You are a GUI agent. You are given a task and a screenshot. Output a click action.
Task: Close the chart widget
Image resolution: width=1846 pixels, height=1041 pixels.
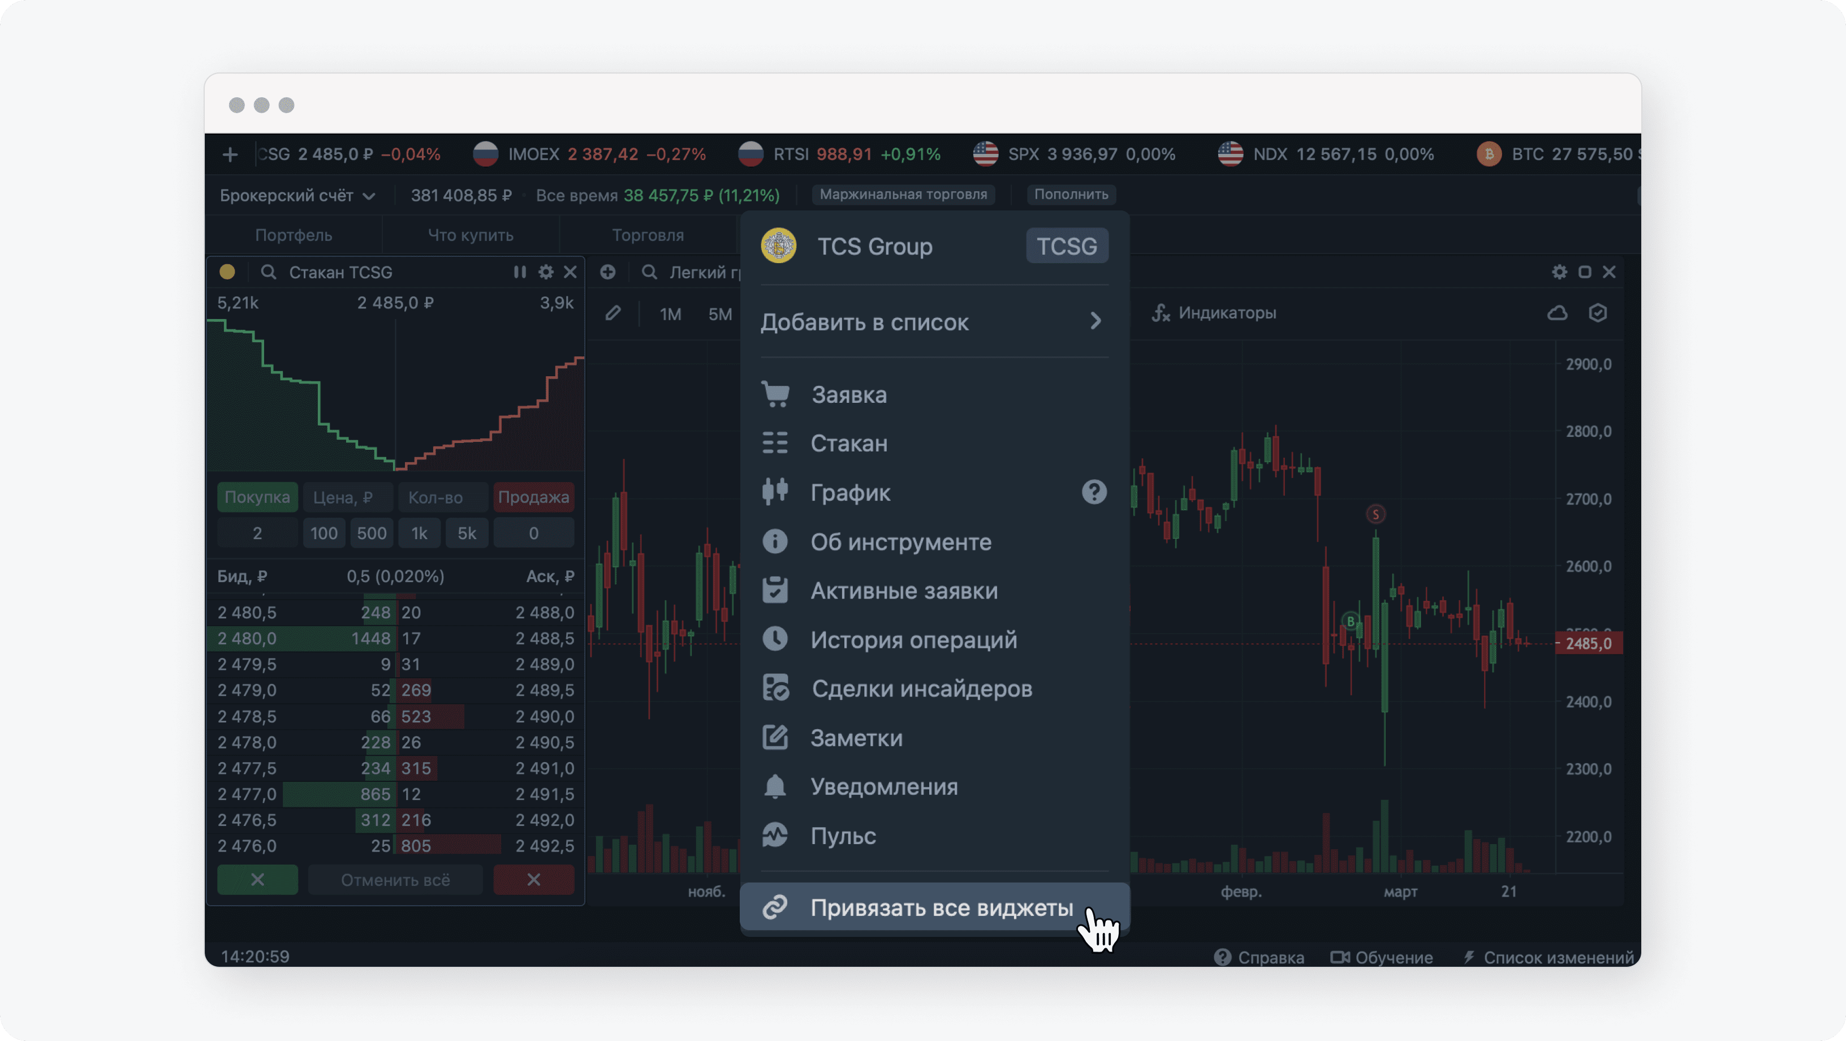point(1609,272)
